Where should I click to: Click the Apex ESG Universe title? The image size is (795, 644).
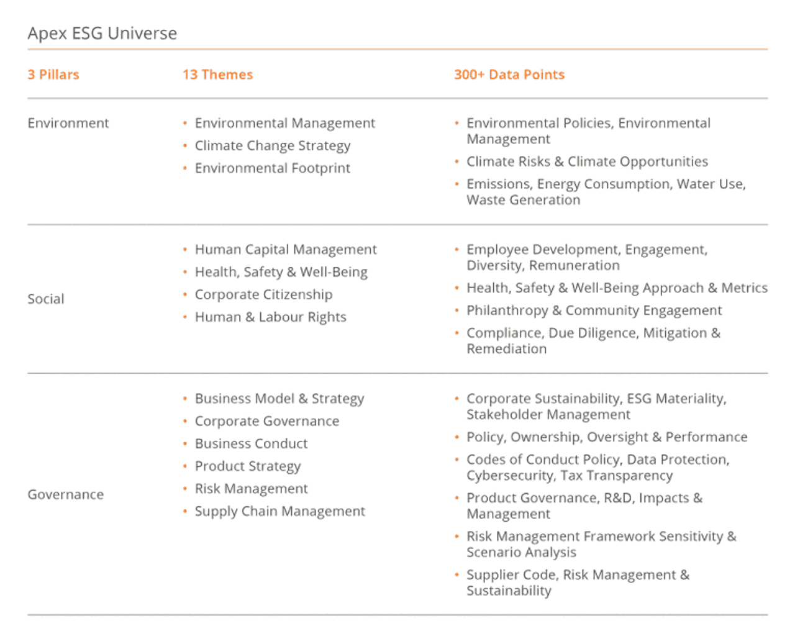coord(102,34)
